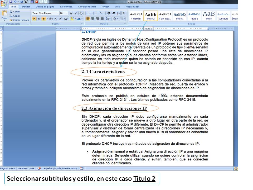Viewport: 253px width, 190px height.
Task: Click the Palabras: 2/869 word count
Action: coord(26,168)
